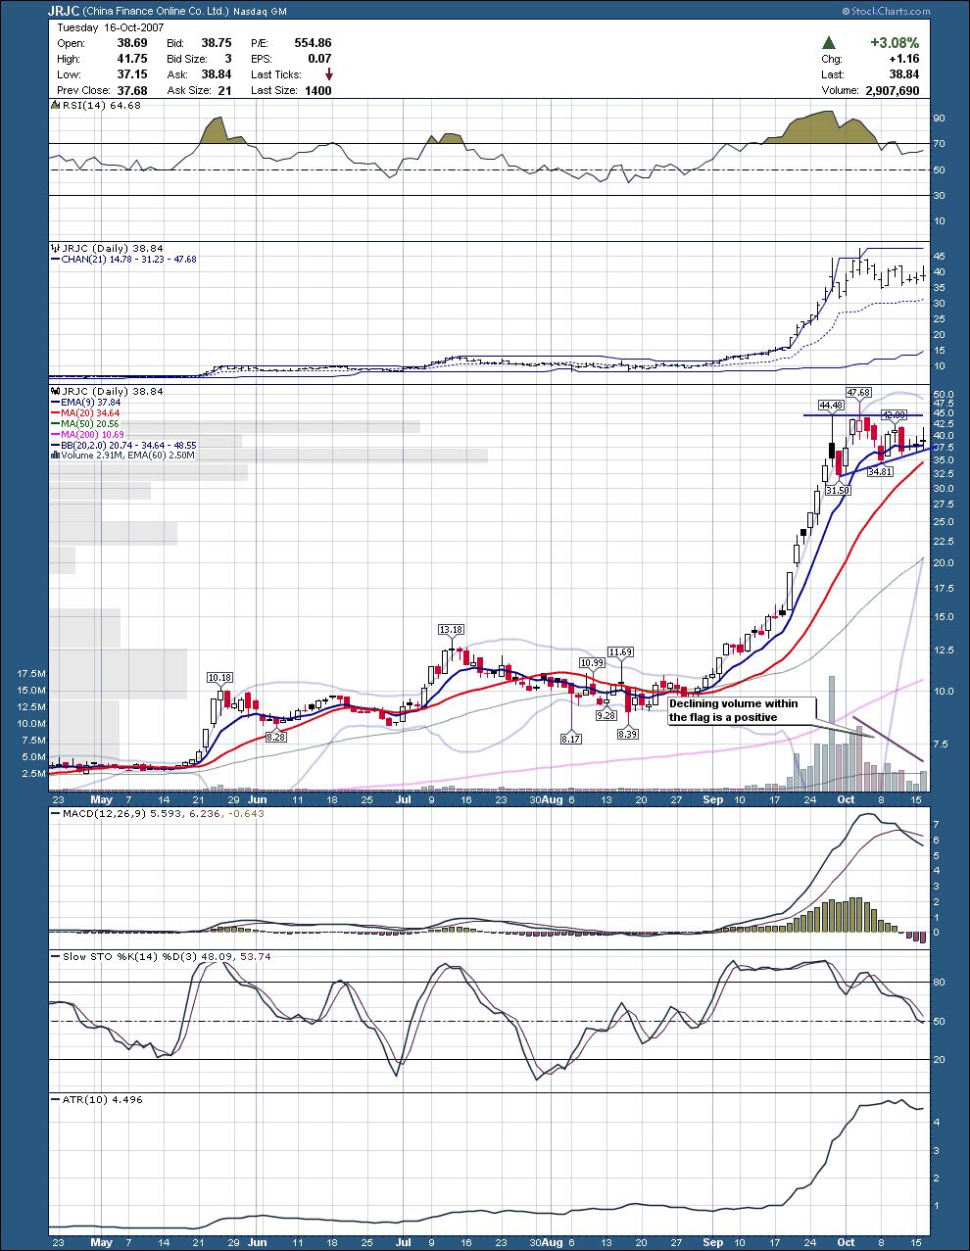Click the China Finance Online Co. Ltd. name
Screen dimensions: 970x1251
coord(156,13)
